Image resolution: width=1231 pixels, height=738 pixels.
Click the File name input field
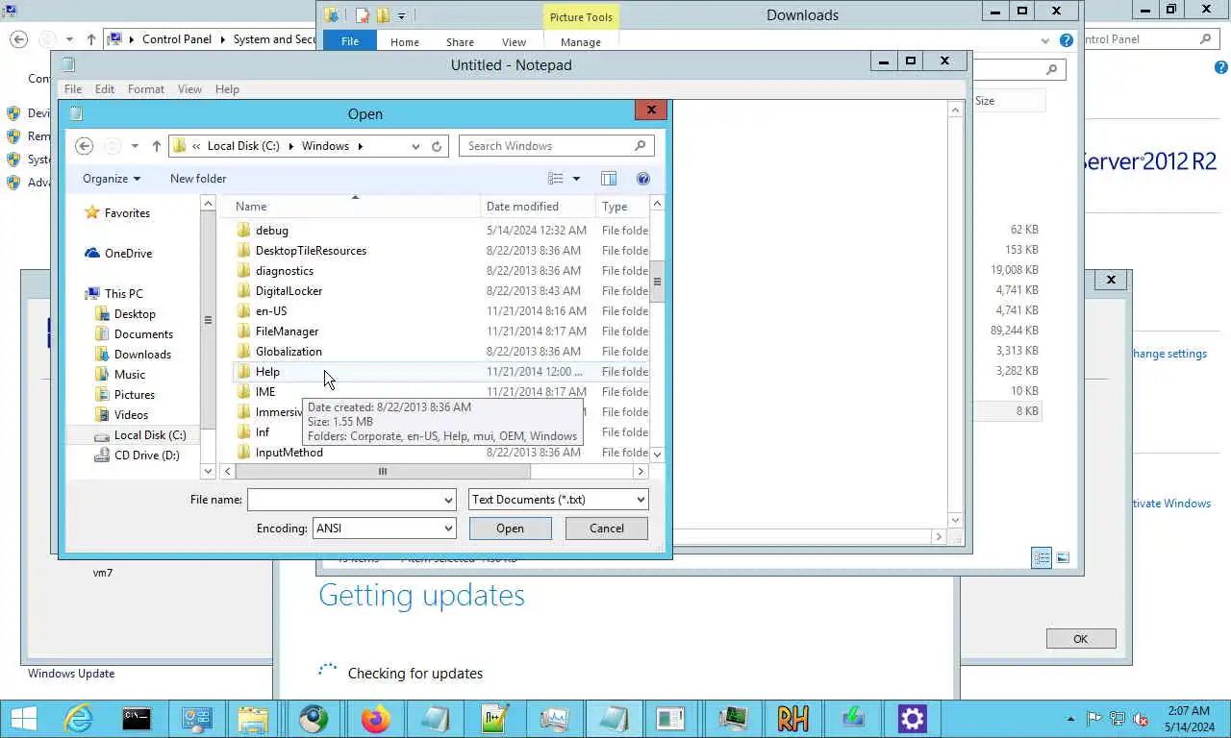(x=344, y=500)
